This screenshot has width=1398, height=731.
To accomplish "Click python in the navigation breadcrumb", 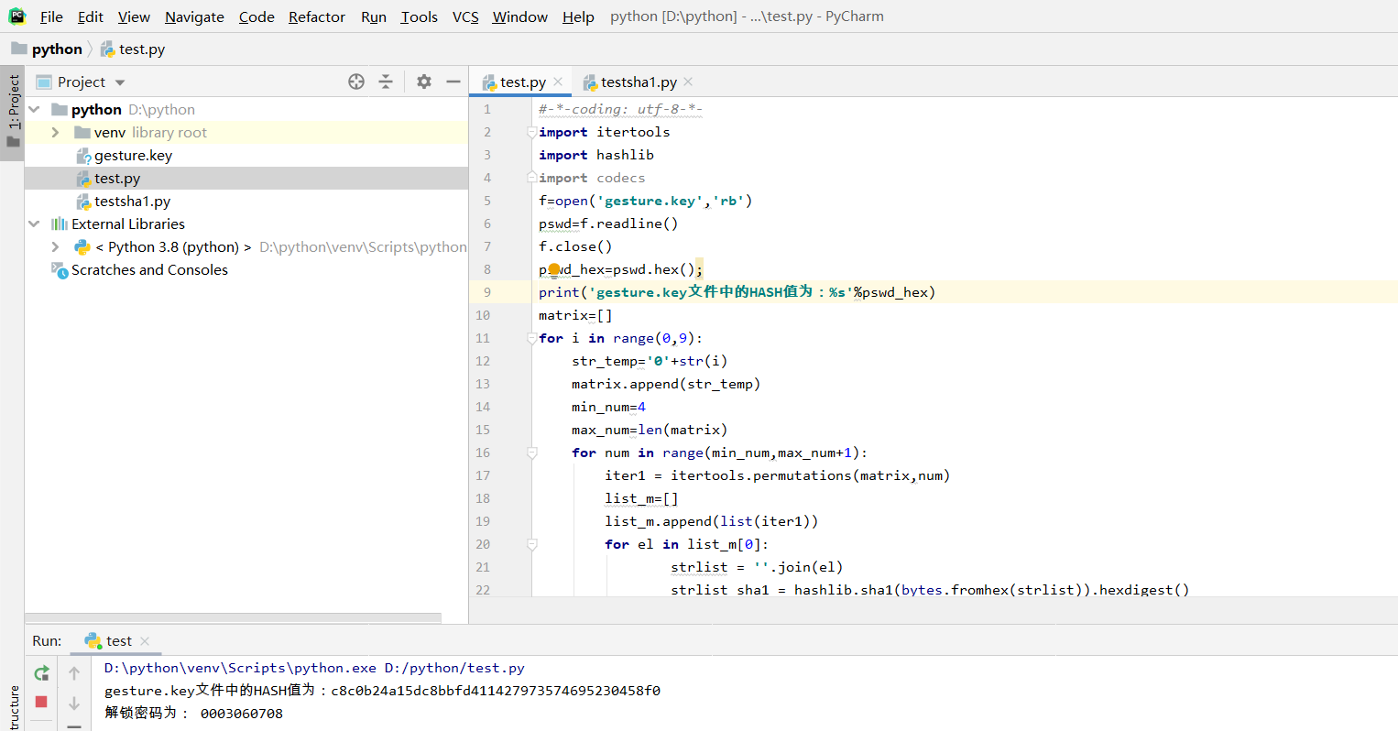I will click(57, 49).
